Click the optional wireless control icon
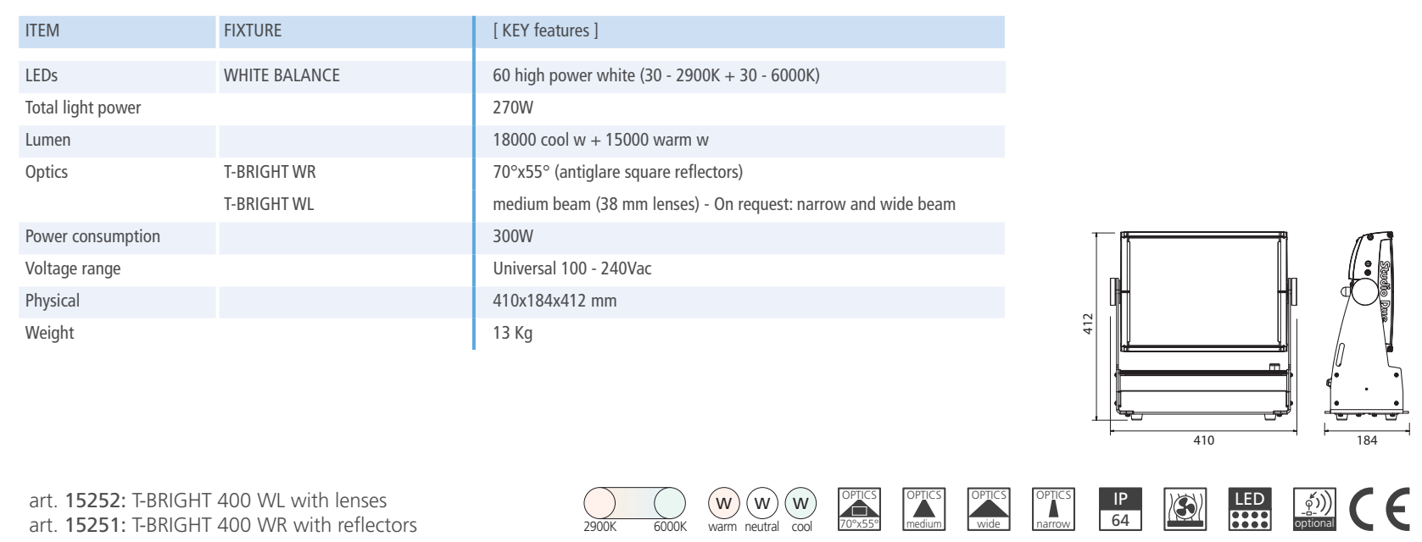Viewport: 1422px width, 542px height. click(x=1314, y=509)
